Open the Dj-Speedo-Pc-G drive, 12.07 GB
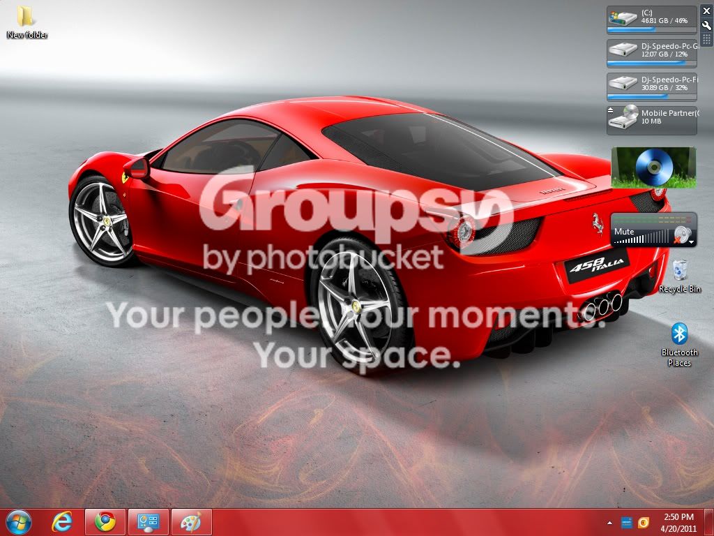 652,54
